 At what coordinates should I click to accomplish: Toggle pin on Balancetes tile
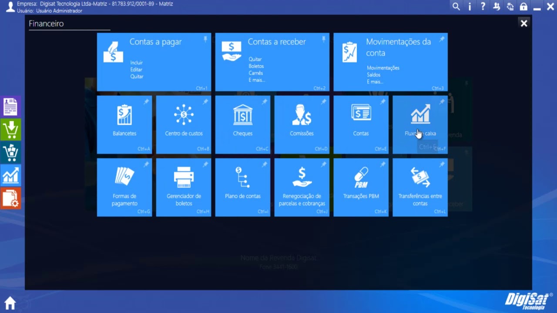[x=146, y=102]
